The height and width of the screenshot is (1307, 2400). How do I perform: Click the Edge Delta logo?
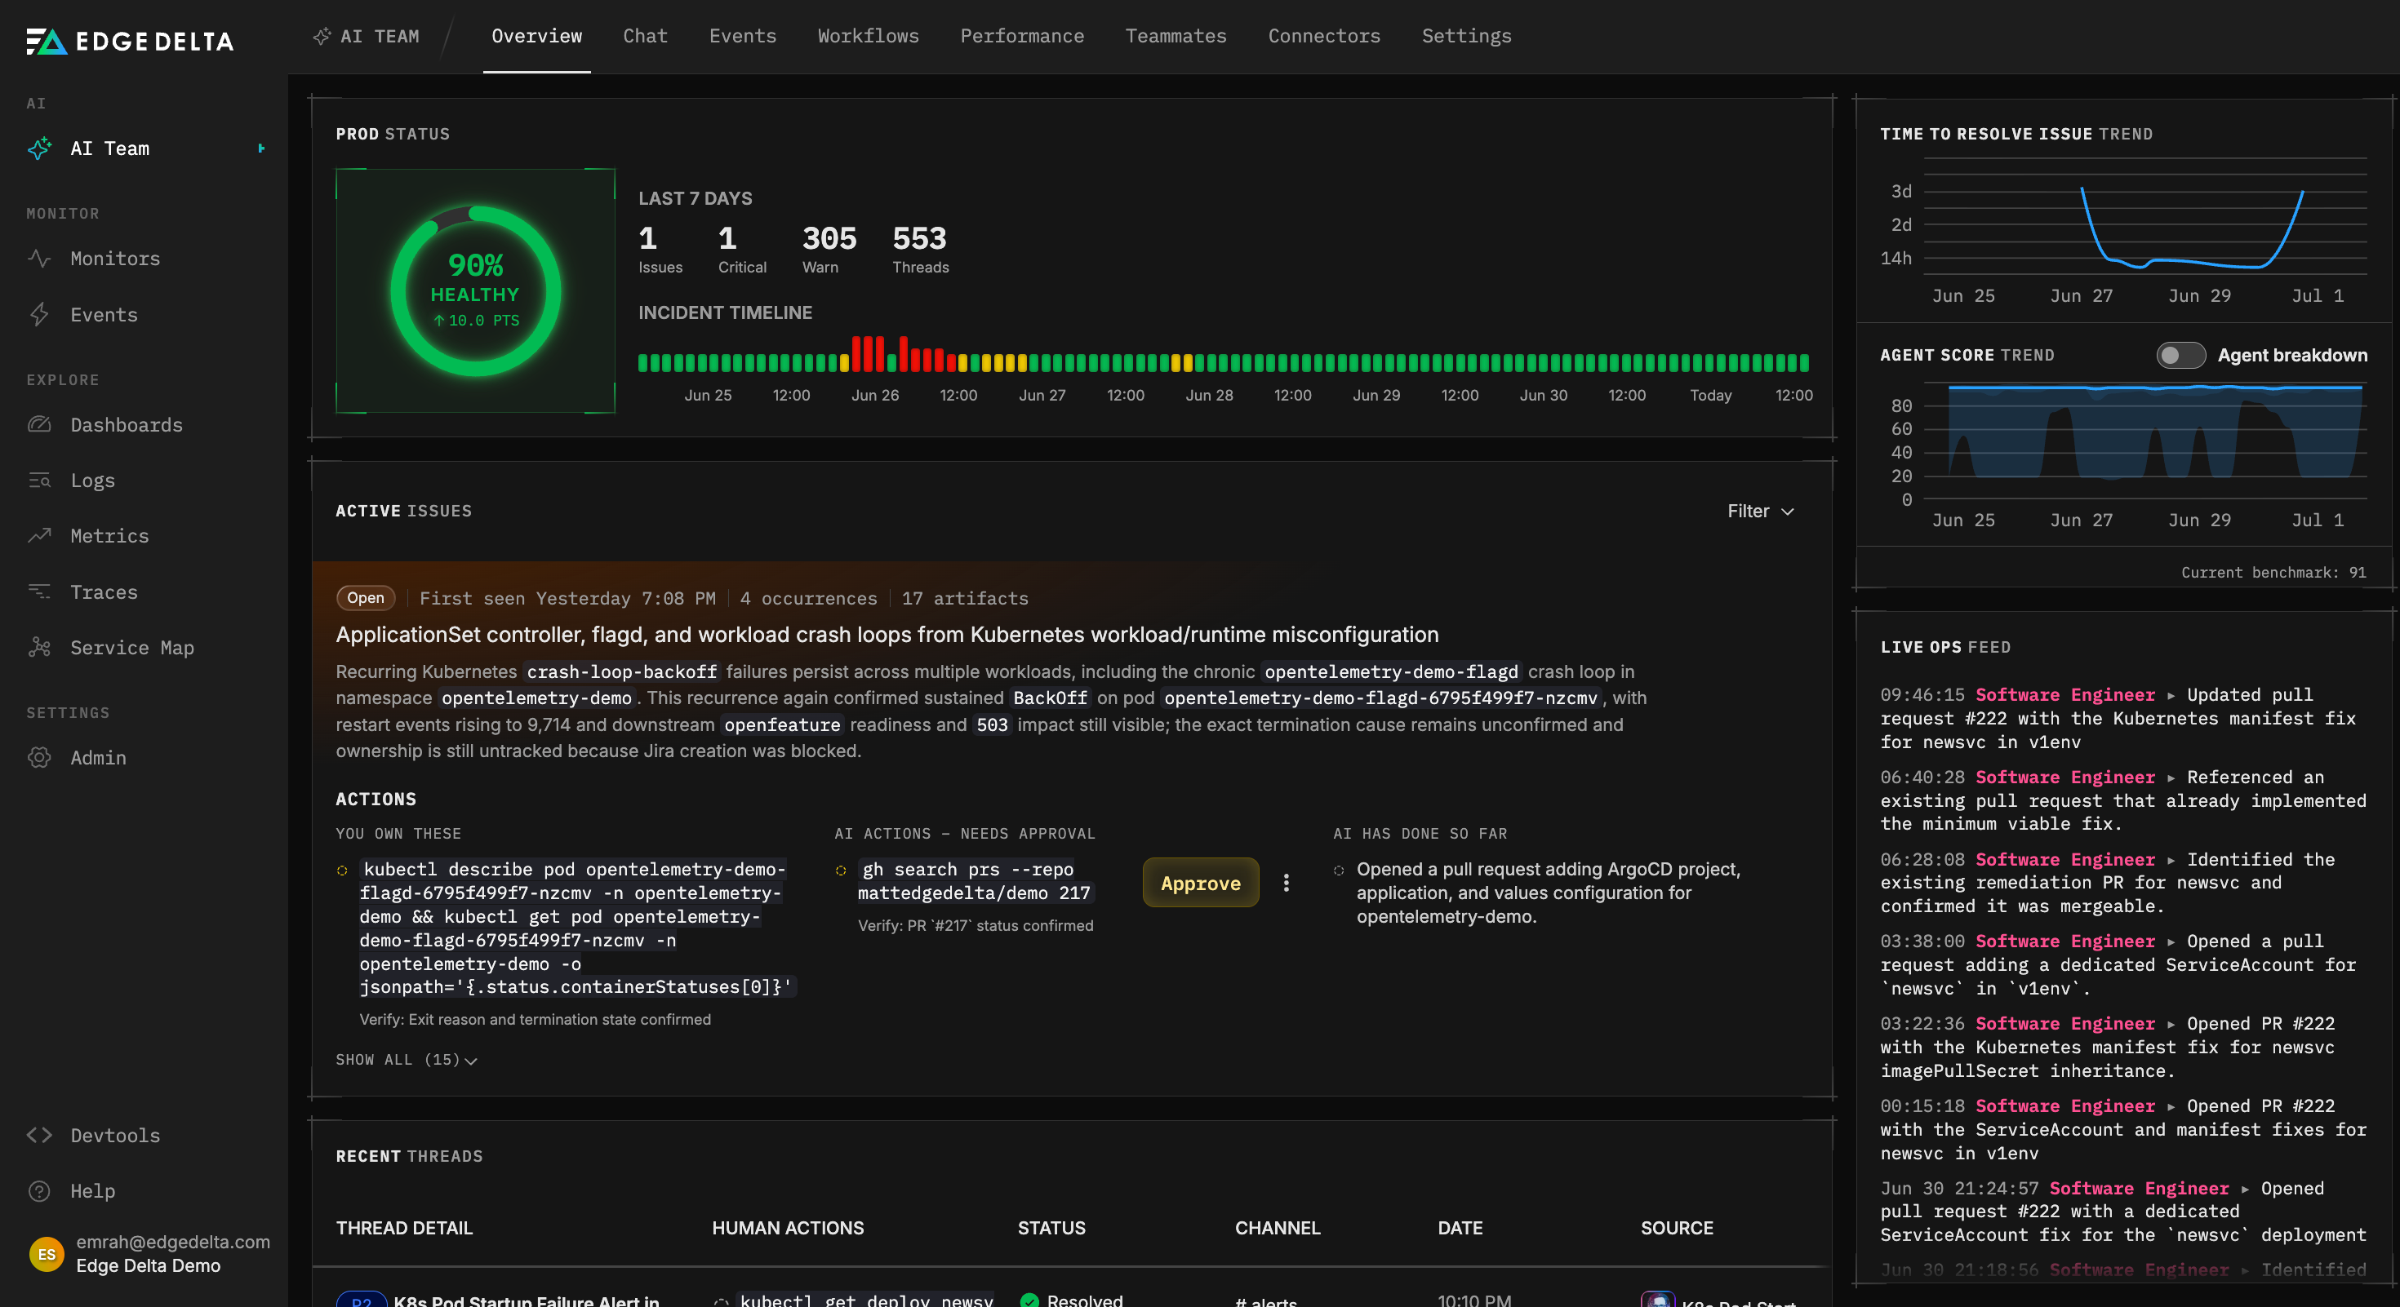pyautogui.click(x=130, y=41)
